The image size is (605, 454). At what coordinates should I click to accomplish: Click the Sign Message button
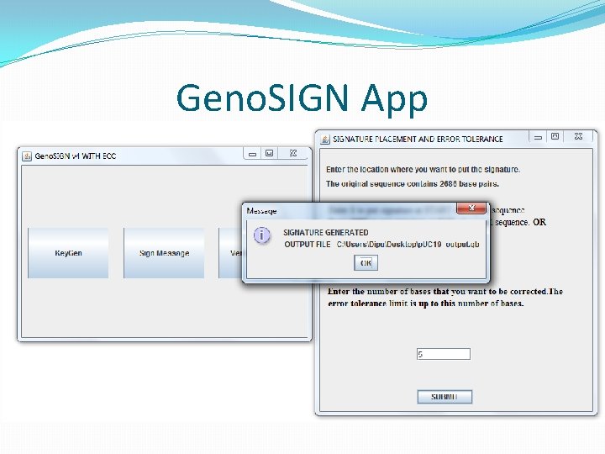(164, 253)
